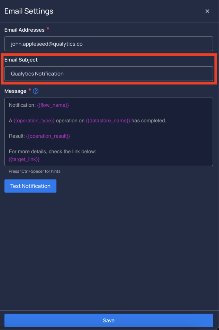This screenshot has height=330, width=219.
Task: Open the Message help question-mark icon
Action: tap(36, 91)
